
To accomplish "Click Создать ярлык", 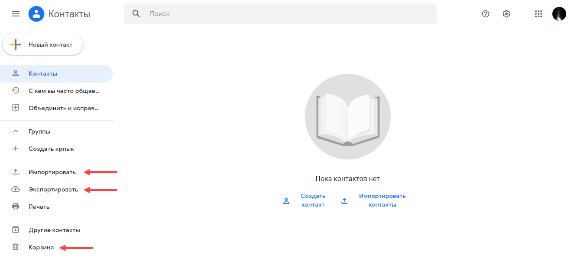I will pyautogui.click(x=56, y=149).
